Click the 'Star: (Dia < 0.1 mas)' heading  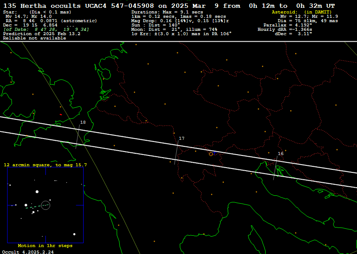click(x=37, y=12)
